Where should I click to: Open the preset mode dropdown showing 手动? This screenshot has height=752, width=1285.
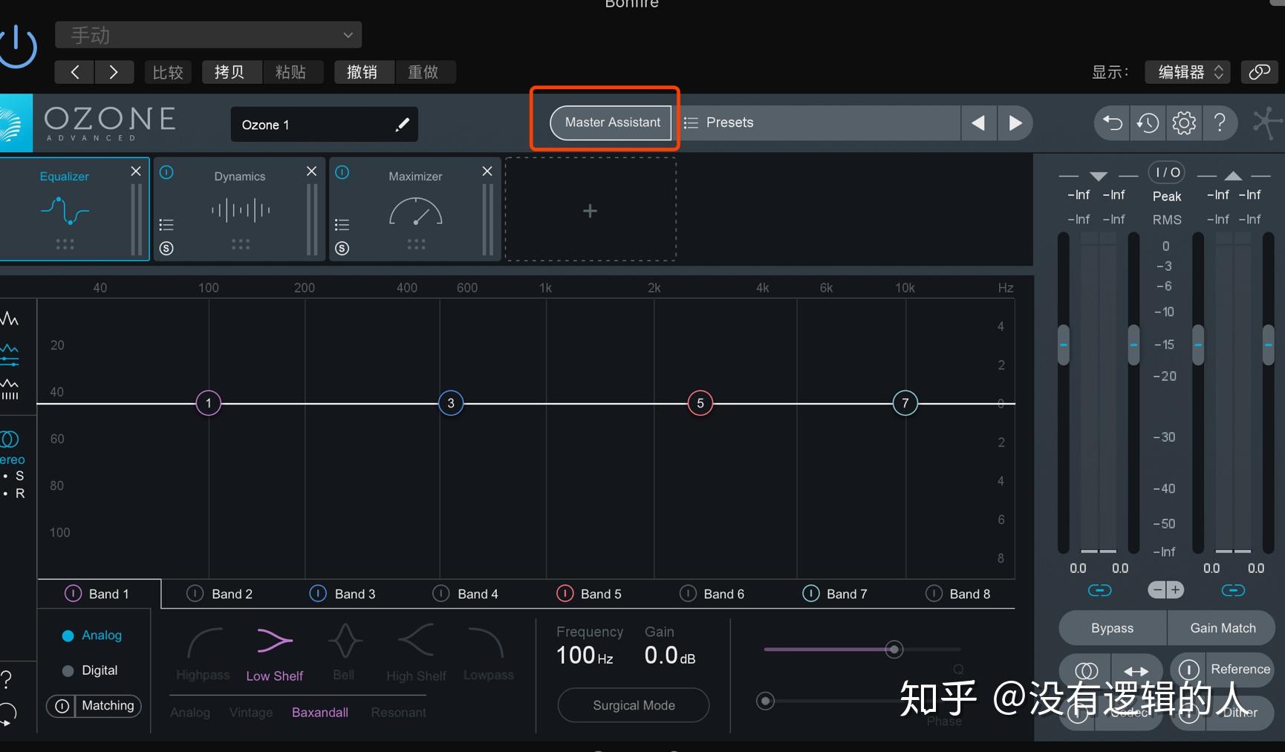point(208,34)
